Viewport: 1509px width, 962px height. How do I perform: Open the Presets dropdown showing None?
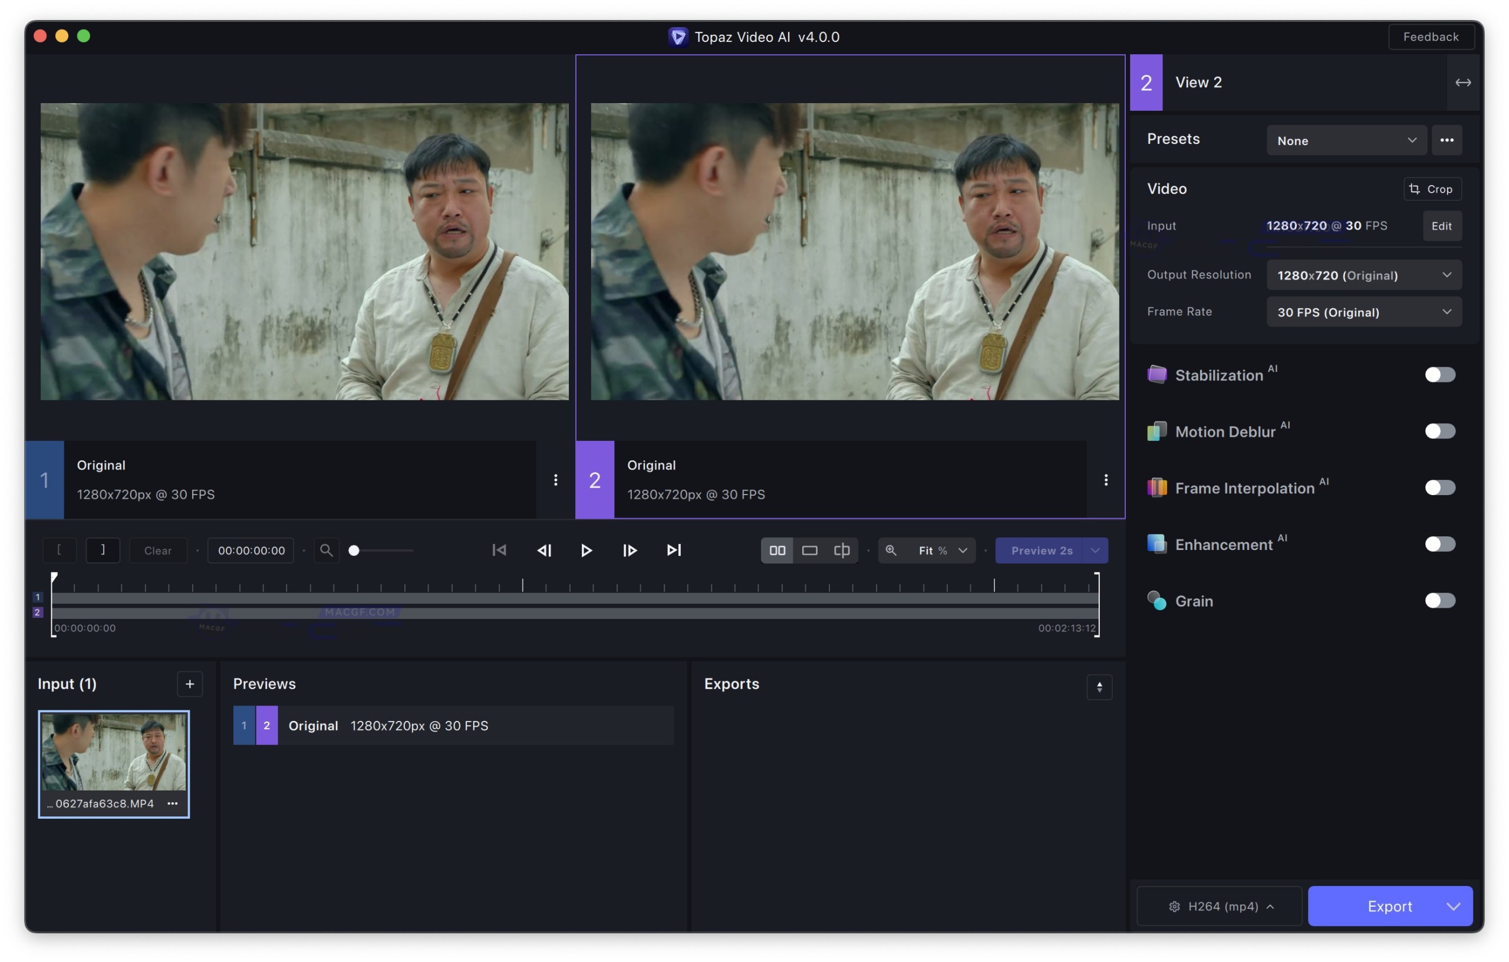pos(1346,140)
